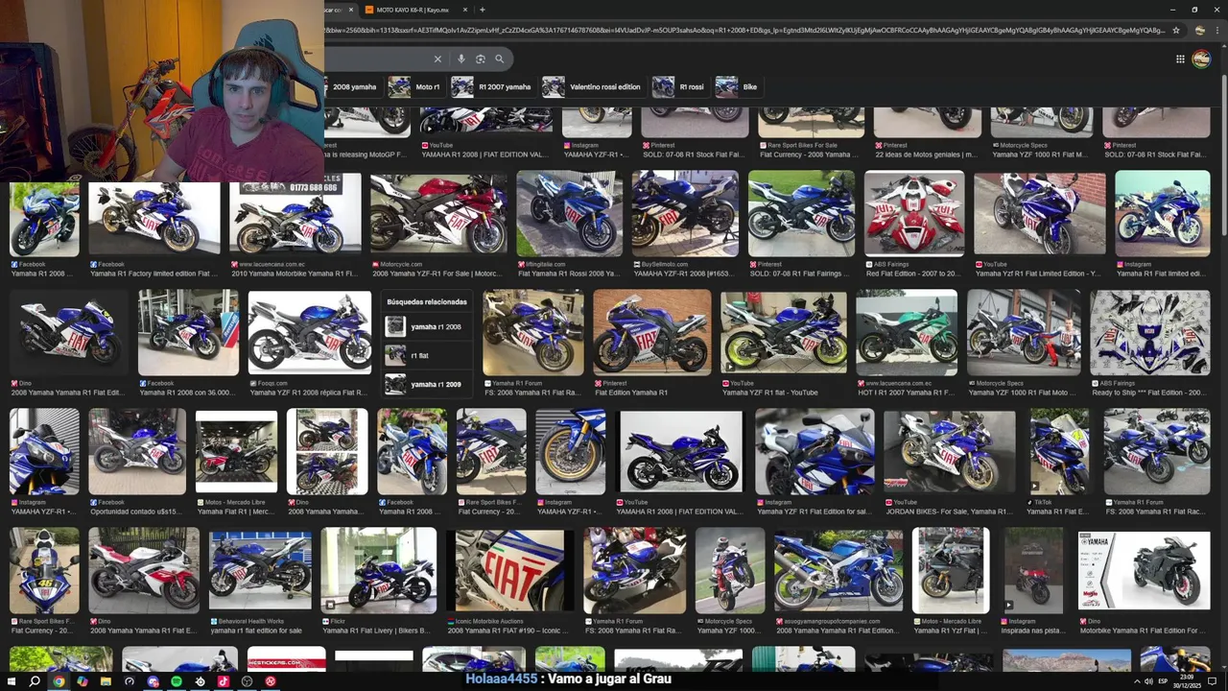Clear the search box with the X icon
This screenshot has width=1228, height=691.
(437, 59)
